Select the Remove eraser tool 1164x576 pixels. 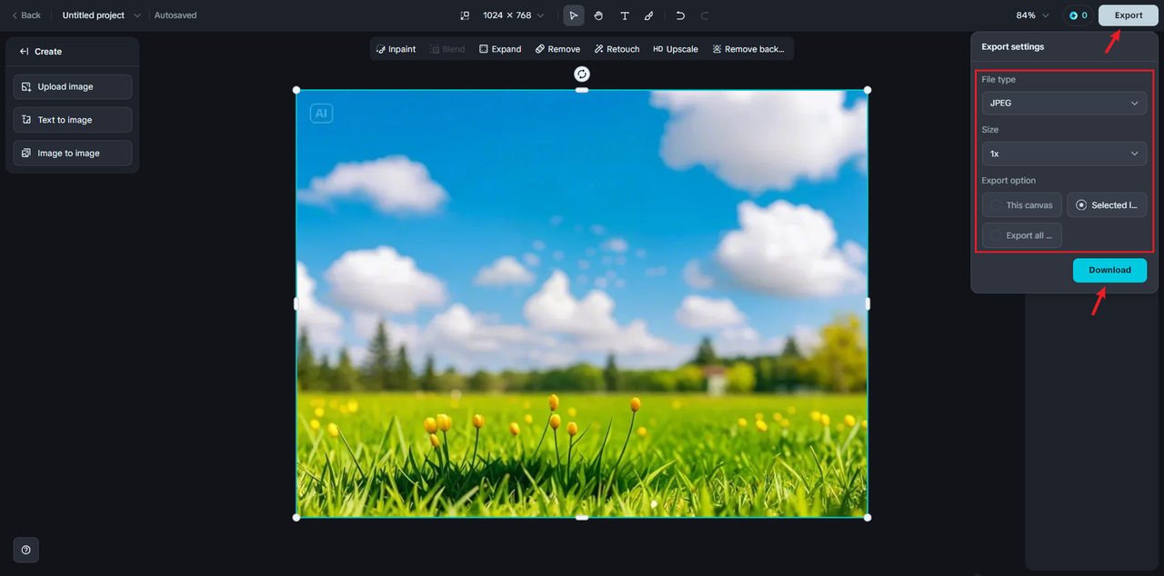pos(557,49)
